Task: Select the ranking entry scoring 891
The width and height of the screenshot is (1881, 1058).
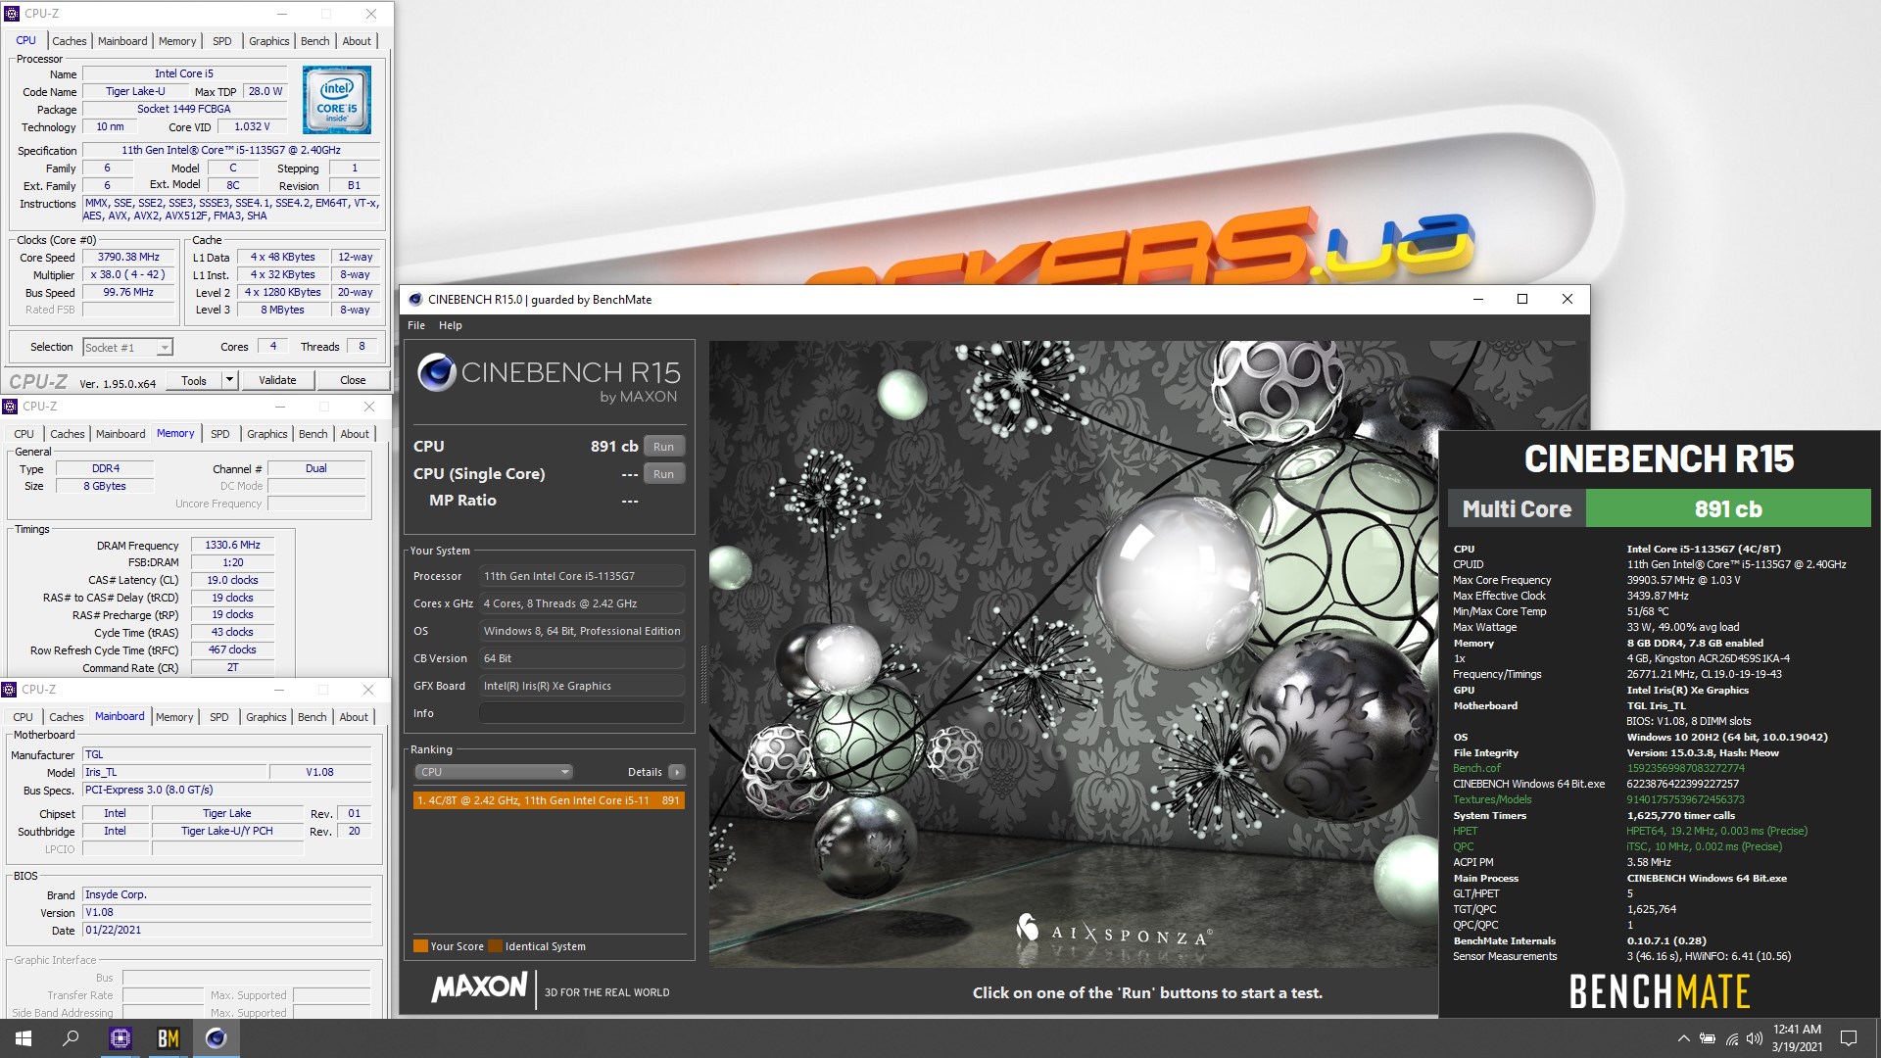Action: pyautogui.click(x=549, y=800)
